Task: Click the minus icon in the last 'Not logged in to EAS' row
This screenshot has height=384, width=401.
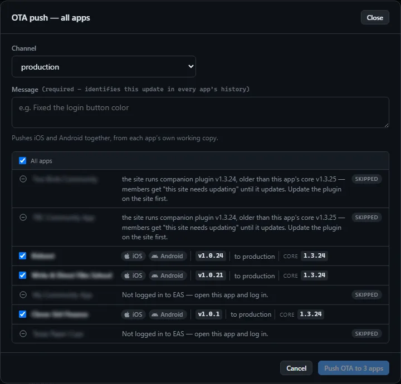Action: point(23,333)
